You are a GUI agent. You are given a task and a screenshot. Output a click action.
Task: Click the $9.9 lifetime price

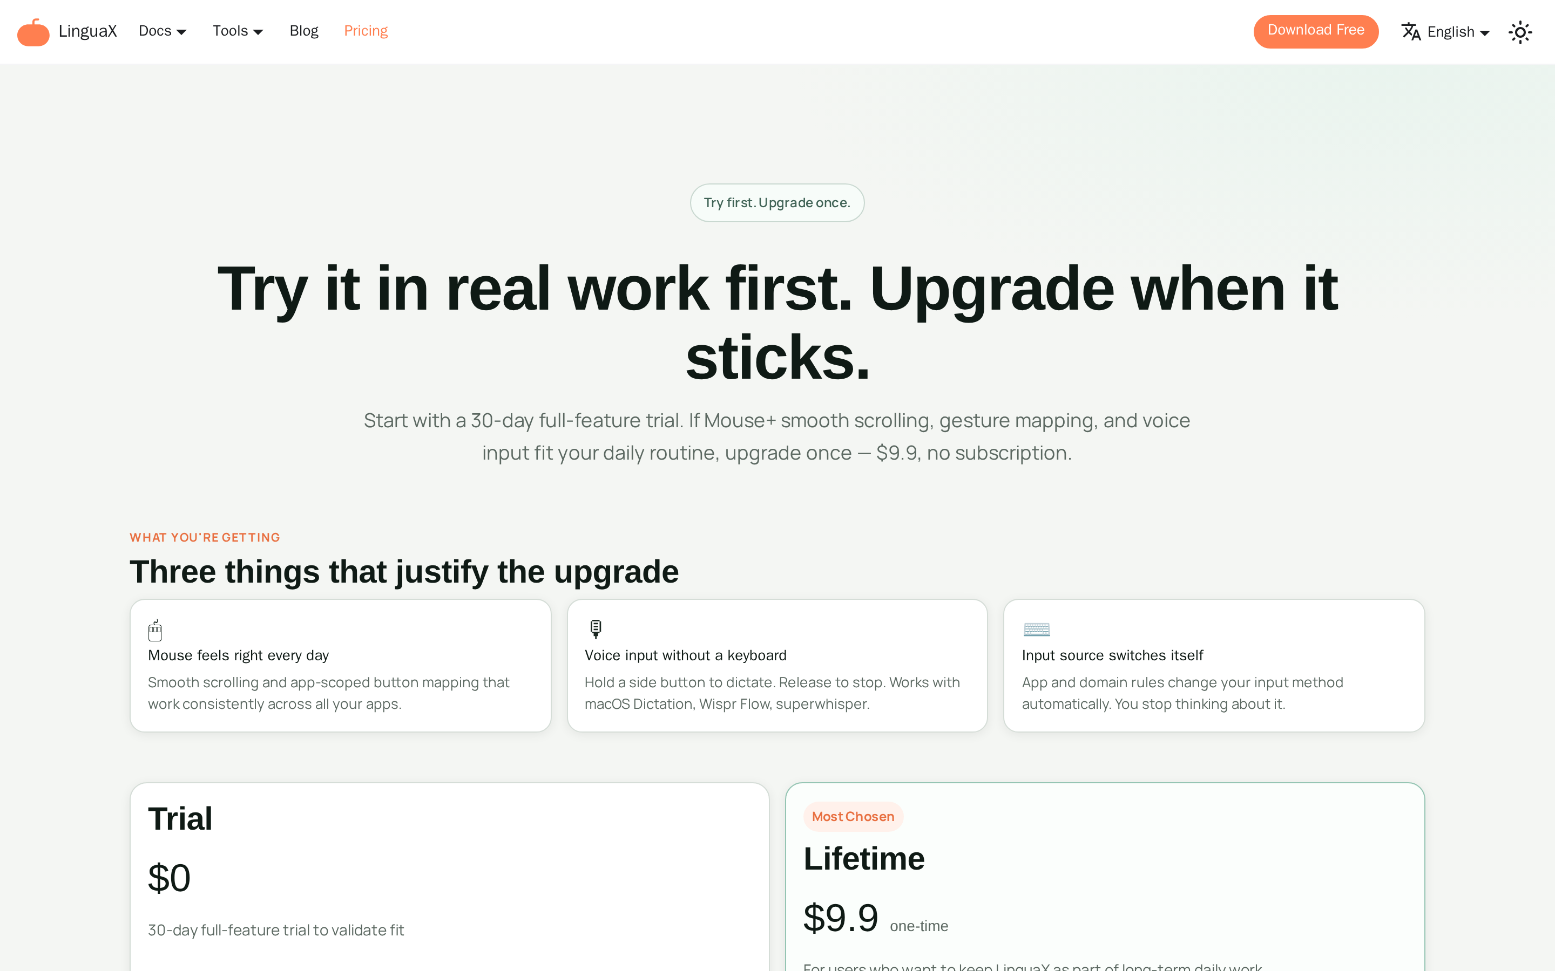841,918
